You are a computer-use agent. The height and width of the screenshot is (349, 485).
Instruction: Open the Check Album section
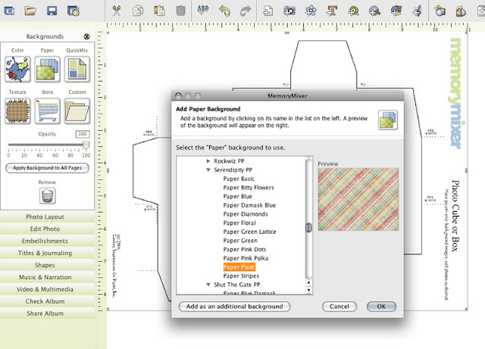point(47,301)
